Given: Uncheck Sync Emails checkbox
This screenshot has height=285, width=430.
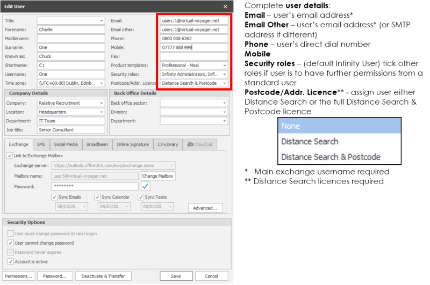Looking at the screenshot, I should pyautogui.click(x=54, y=197).
